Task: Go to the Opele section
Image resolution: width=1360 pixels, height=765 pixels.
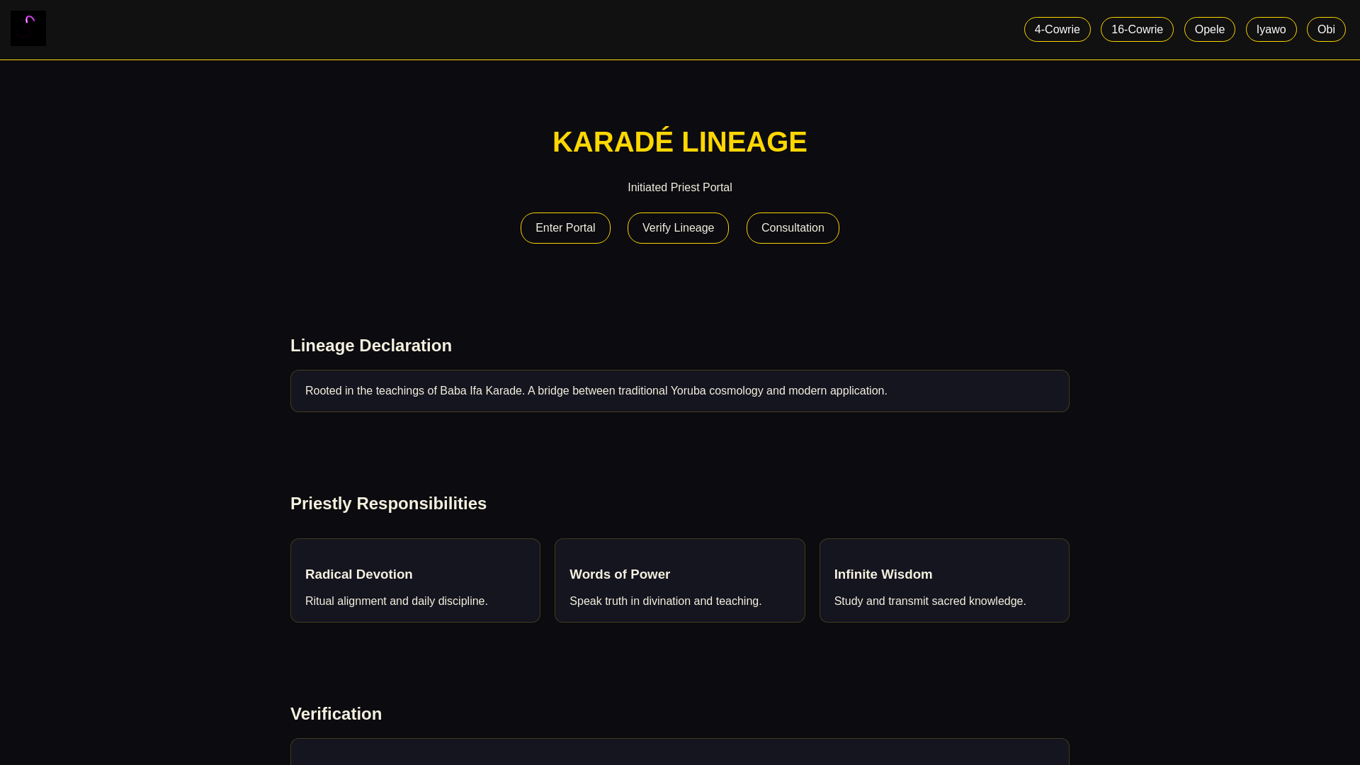Action: click(x=1209, y=29)
